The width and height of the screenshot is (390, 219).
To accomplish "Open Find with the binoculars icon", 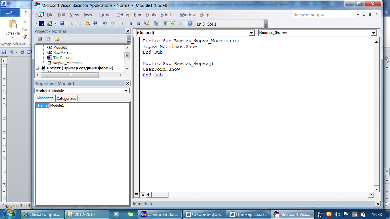I will (x=95, y=24).
